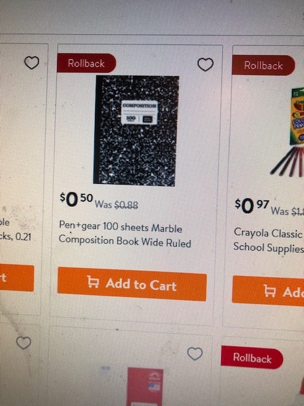Click the Was $0.88 strikethrough price

pos(117,205)
